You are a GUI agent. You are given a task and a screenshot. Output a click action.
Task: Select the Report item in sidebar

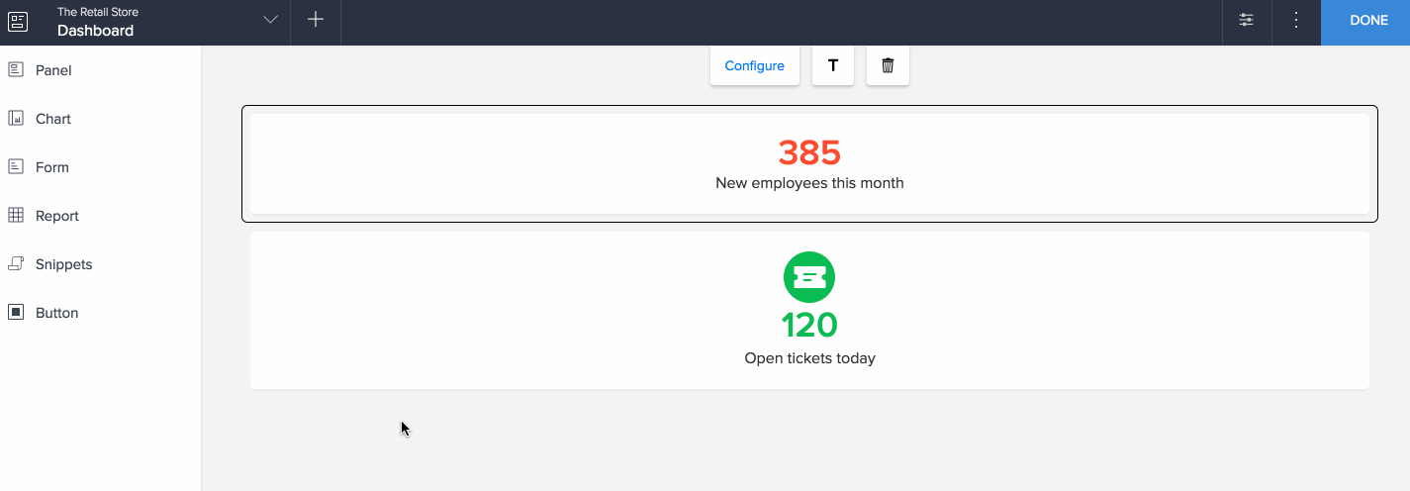[x=56, y=216]
